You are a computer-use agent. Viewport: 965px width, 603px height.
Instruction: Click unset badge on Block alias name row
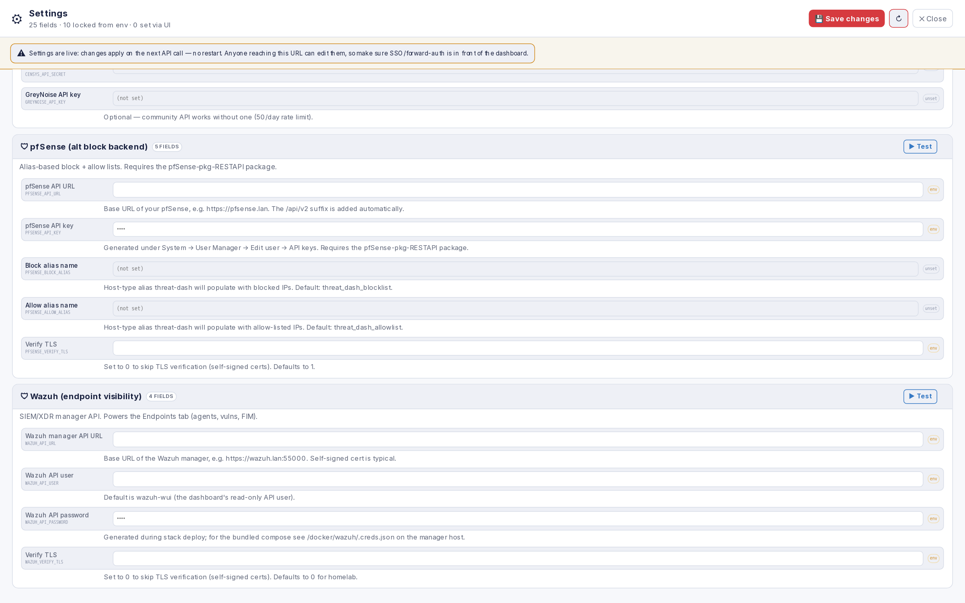pos(931,269)
